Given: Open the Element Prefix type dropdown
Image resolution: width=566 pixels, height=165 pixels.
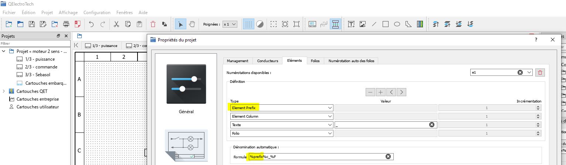Looking at the screenshot, I should point(281,108).
